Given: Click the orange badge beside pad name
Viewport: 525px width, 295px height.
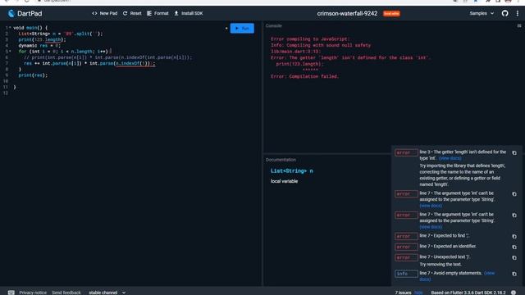Looking at the screenshot, I should [x=391, y=14].
